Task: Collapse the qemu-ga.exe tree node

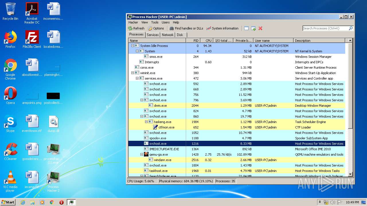Action: click(142, 154)
